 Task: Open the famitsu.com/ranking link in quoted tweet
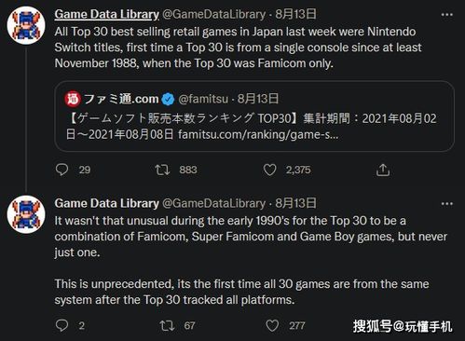point(258,134)
